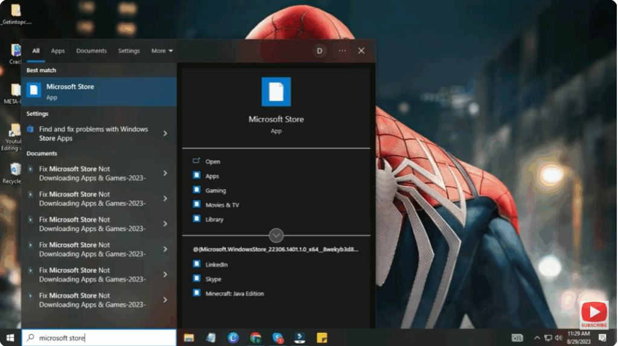Open the Microsoft Store best match result
Screen dimensions: 618x346
98,92
